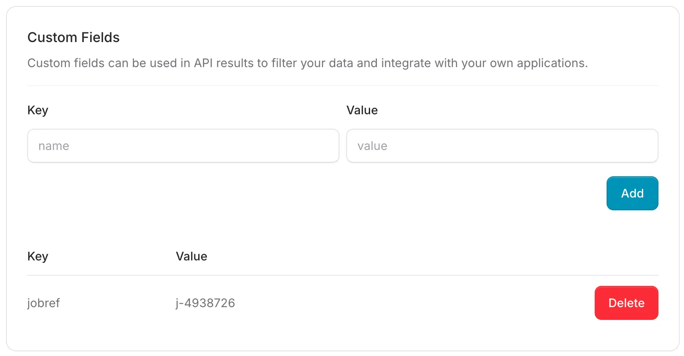The image size is (684, 356).
Task: Click the Value column header of the table
Action: (191, 256)
